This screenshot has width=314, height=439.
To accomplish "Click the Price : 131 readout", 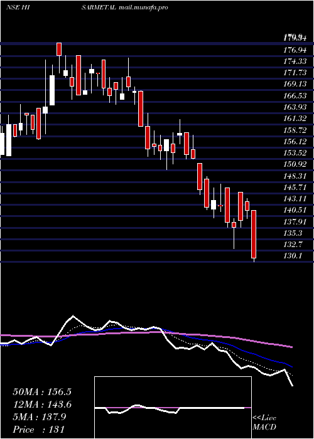I will coord(39,430).
